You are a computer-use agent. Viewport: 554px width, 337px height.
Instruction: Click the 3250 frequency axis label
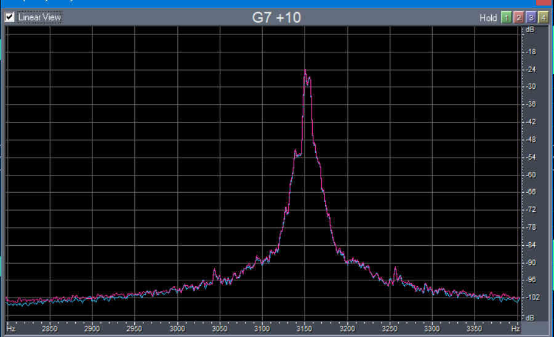(x=390, y=329)
